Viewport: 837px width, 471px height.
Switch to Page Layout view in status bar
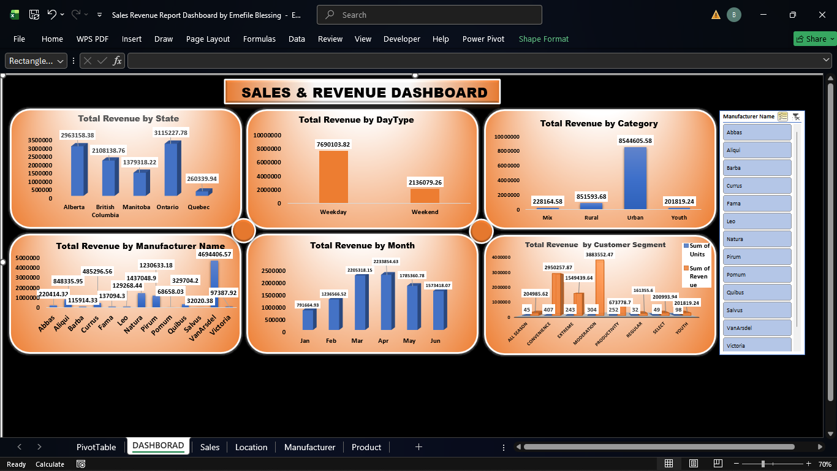(x=693, y=464)
